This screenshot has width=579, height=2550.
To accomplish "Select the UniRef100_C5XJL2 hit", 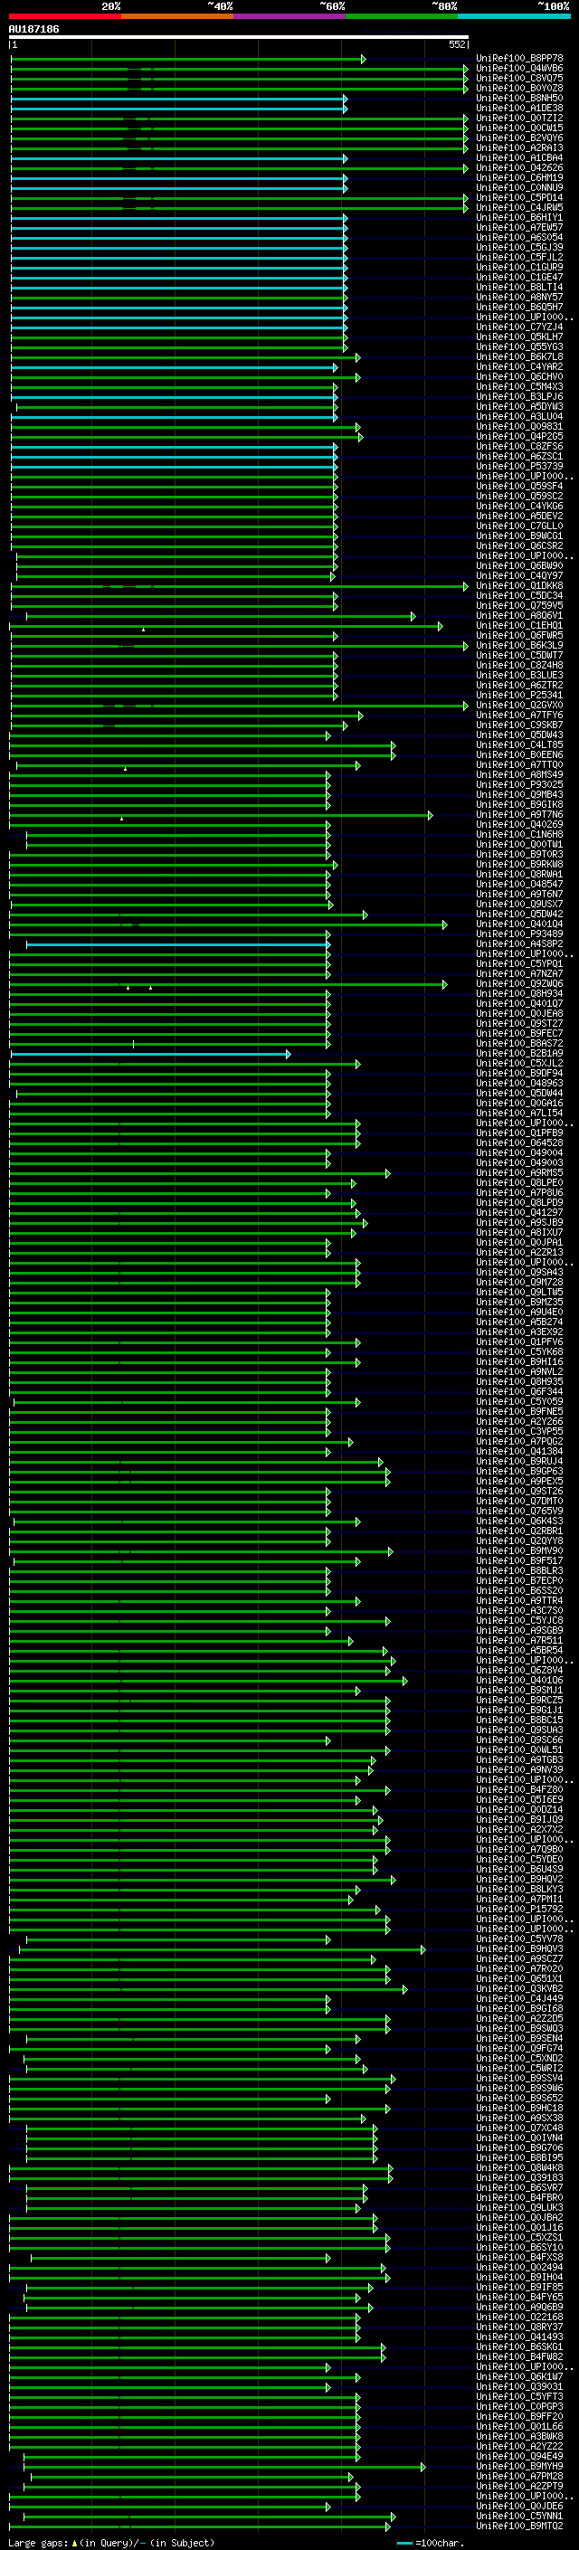I will click(519, 1064).
